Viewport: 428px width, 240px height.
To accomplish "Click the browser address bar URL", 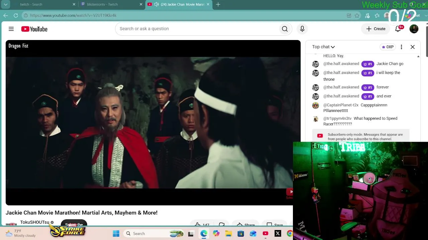I will pos(73,15).
